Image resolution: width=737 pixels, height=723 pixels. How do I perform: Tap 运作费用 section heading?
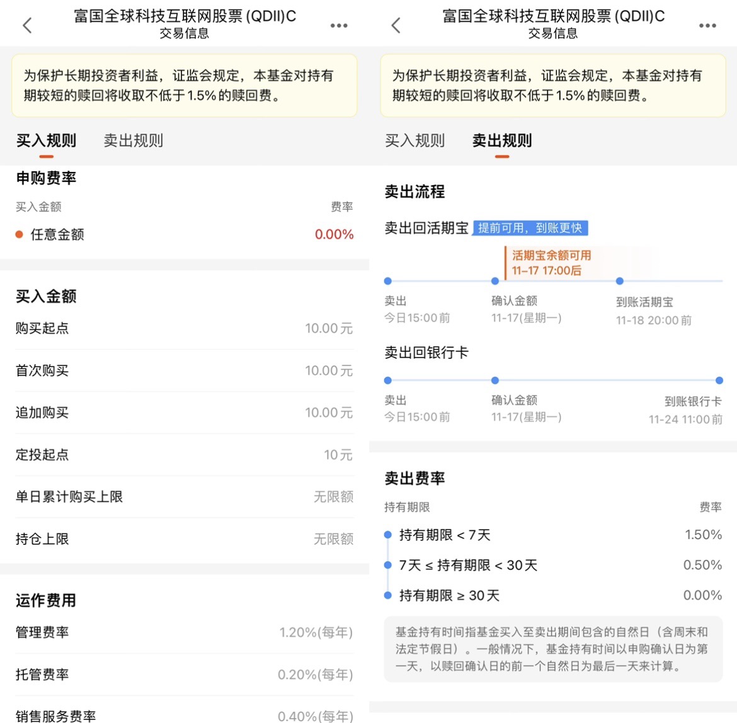coord(46,600)
